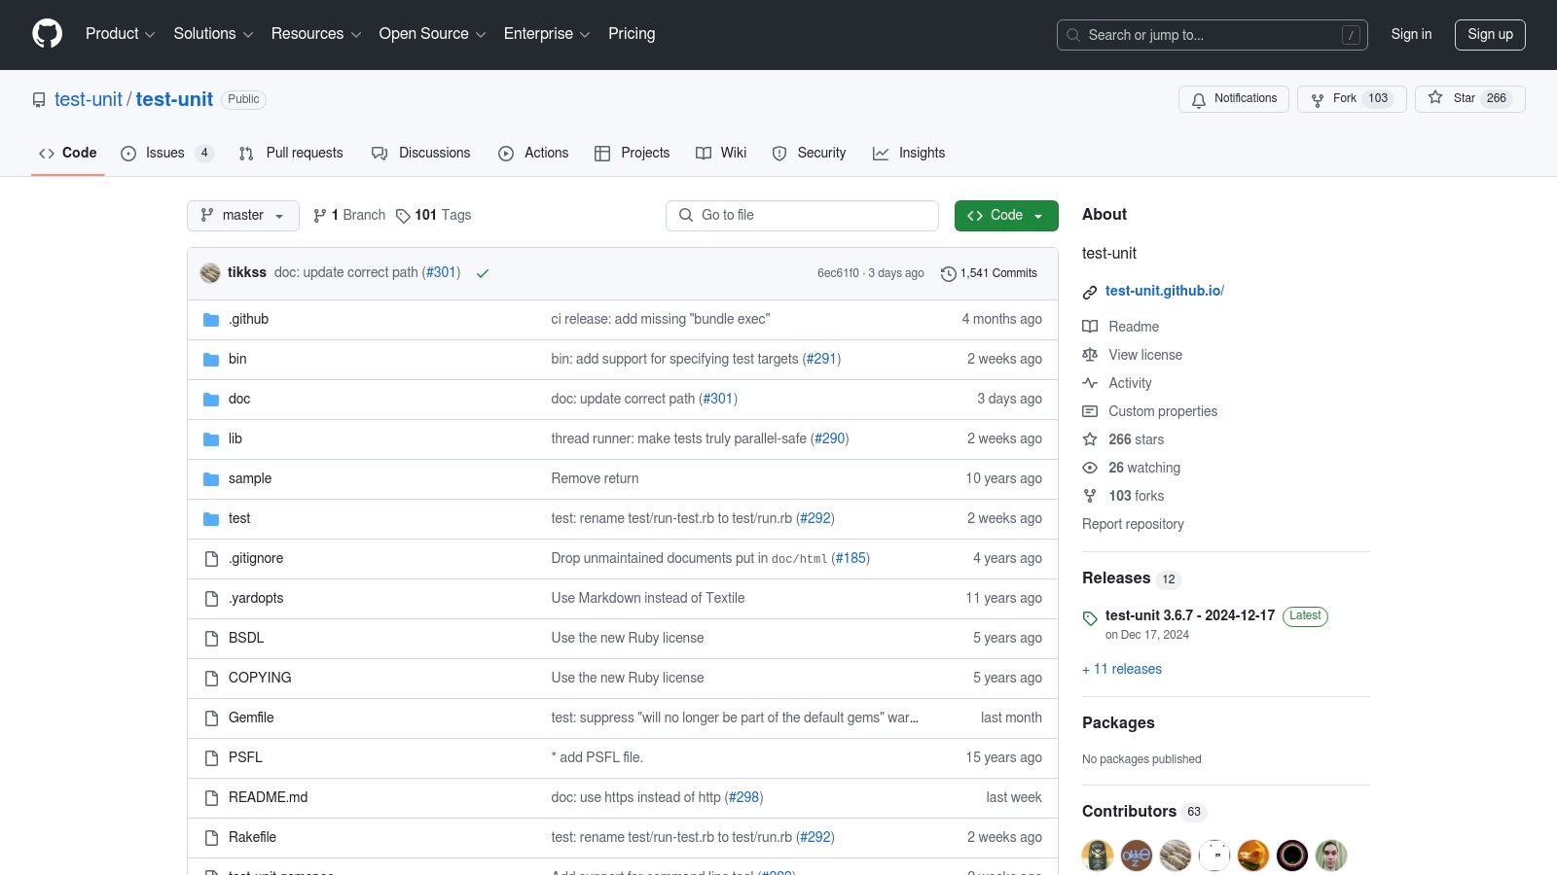The image size is (1557, 875).
Task: Open the Pricing link
Action: tap(632, 34)
